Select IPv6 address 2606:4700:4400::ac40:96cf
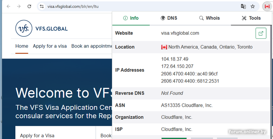 coord(189,74)
